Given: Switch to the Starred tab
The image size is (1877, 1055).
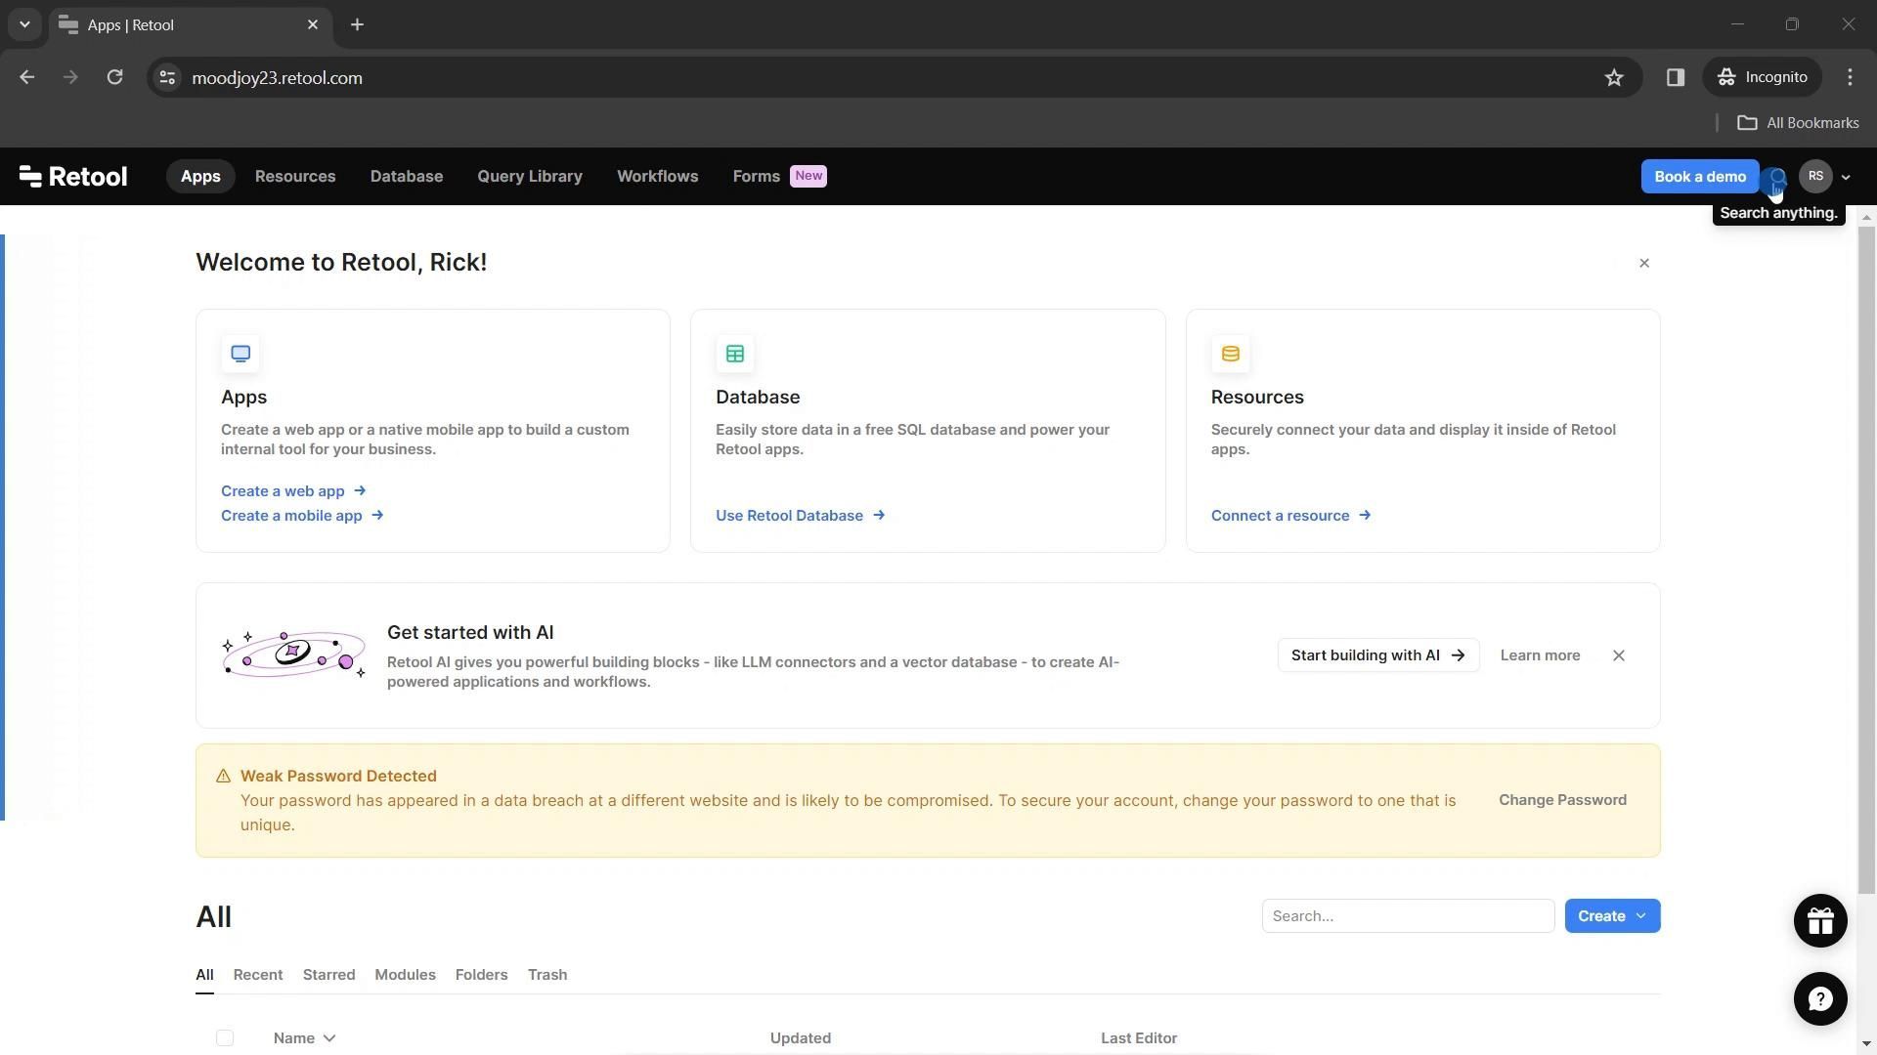Looking at the screenshot, I should [328, 975].
